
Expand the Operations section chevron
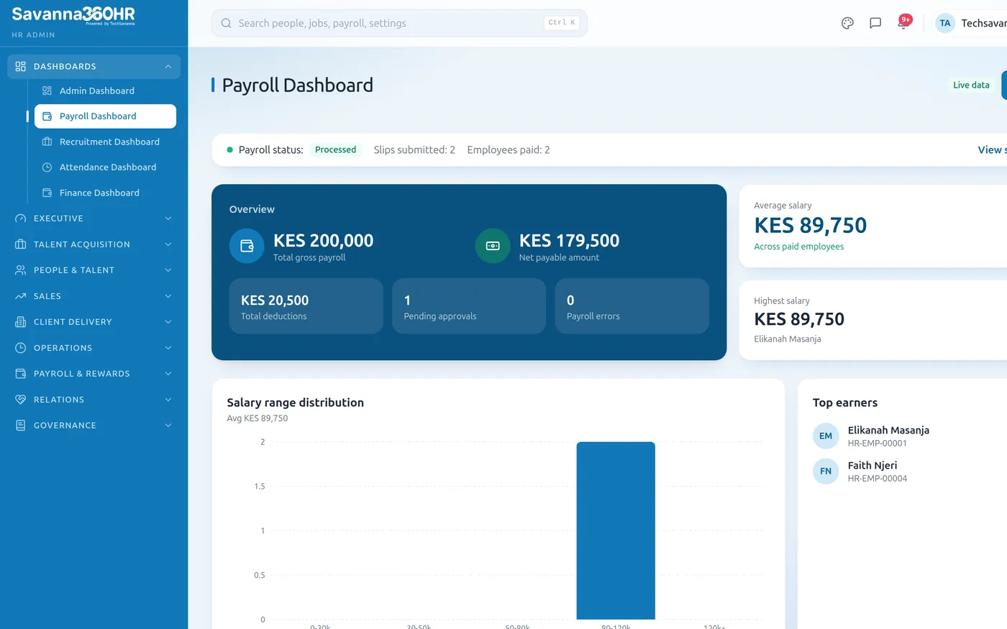tap(168, 348)
